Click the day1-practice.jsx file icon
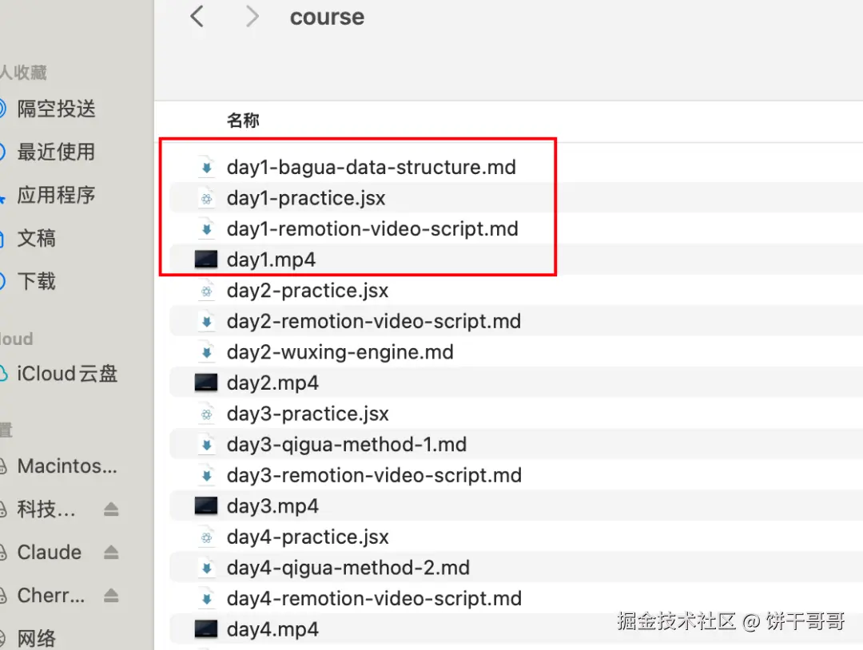Image resolution: width=863 pixels, height=650 pixels. [206, 198]
